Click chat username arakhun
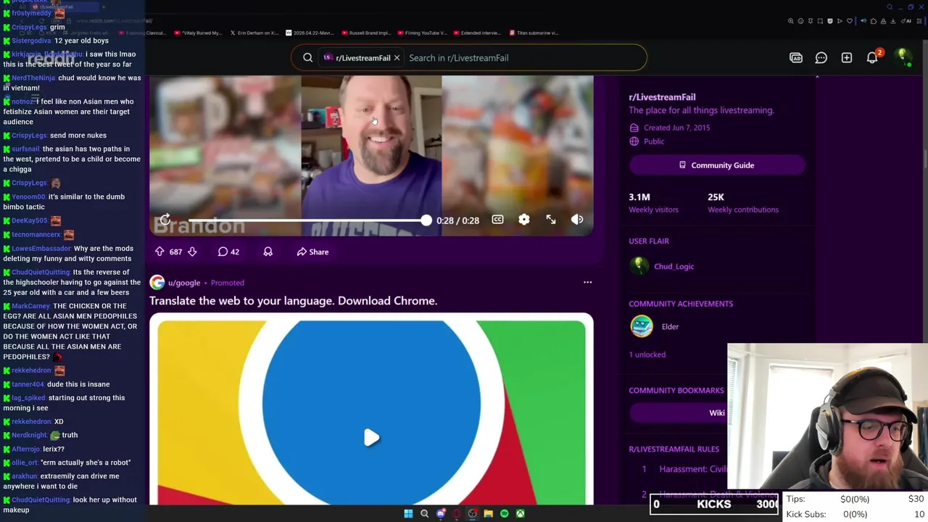This screenshot has width=928, height=522. point(24,476)
